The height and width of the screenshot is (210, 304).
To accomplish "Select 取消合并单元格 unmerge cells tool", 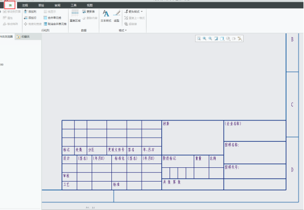I will (x=55, y=24).
